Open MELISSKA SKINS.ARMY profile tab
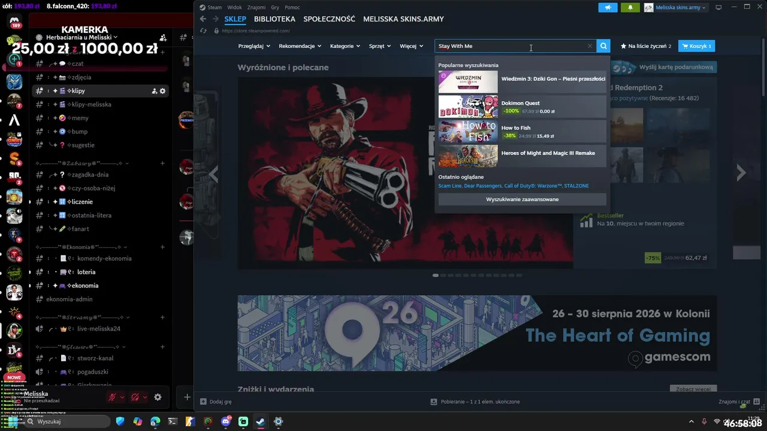Image resolution: width=767 pixels, height=431 pixels. pos(403,19)
